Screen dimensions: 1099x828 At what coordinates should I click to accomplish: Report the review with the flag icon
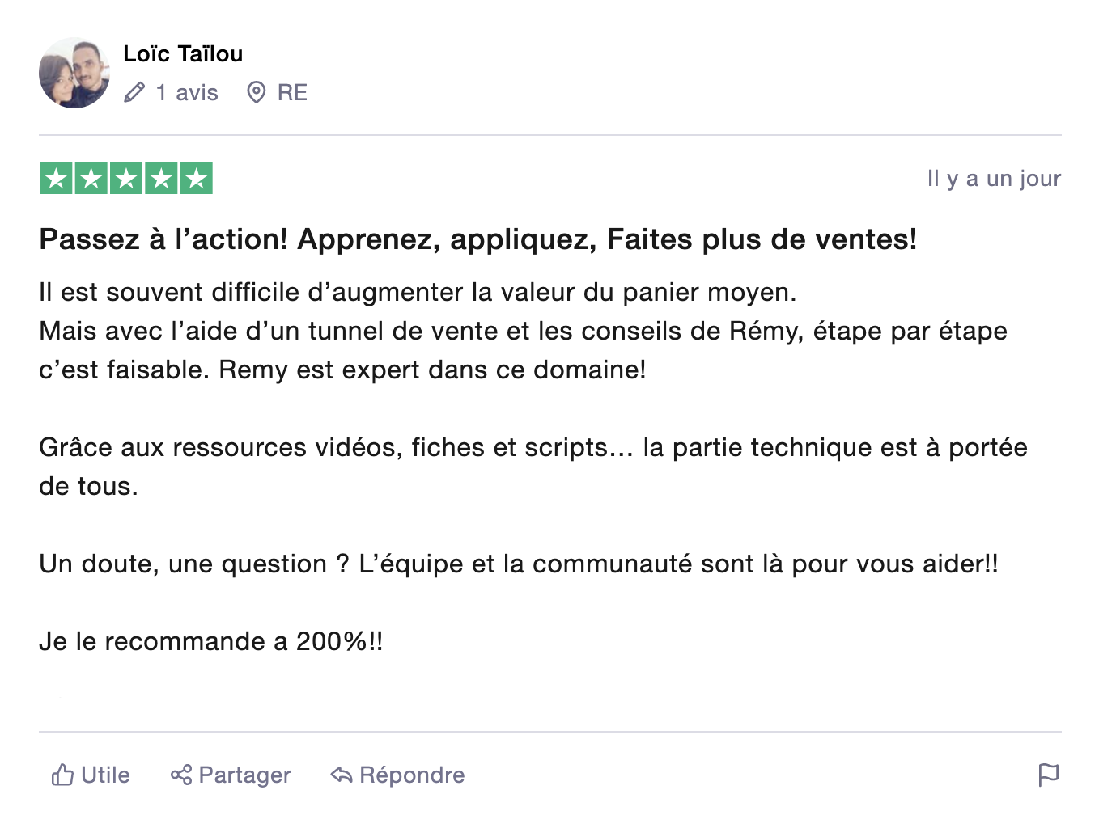coord(1048,775)
